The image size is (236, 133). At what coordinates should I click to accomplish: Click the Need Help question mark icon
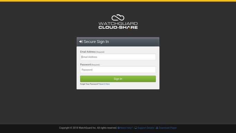[x=119, y=128]
